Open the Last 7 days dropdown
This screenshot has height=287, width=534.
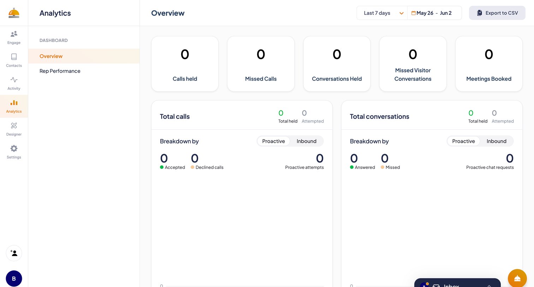[382, 13]
